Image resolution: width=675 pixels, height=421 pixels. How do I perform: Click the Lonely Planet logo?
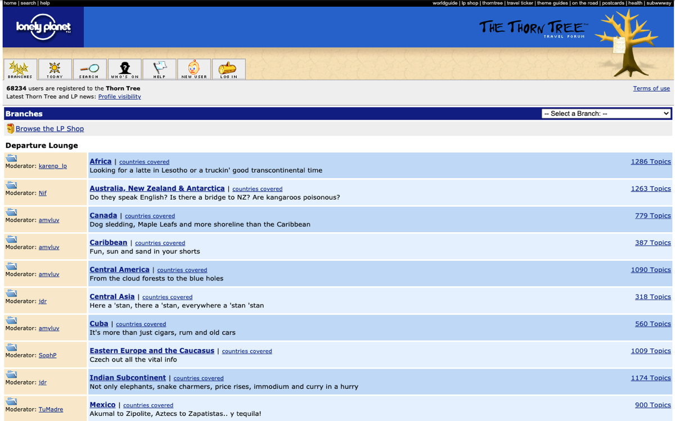(43, 27)
